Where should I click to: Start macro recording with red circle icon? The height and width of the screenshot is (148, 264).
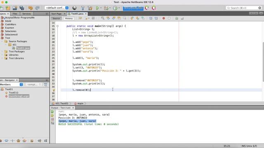coord(164,18)
